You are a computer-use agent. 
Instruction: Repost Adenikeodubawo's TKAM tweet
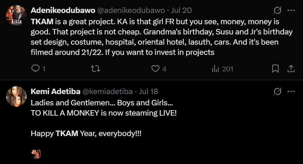(x=95, y=69)
